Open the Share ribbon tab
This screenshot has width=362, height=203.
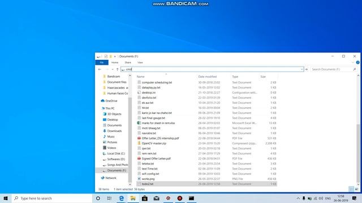tap(128, 63)
